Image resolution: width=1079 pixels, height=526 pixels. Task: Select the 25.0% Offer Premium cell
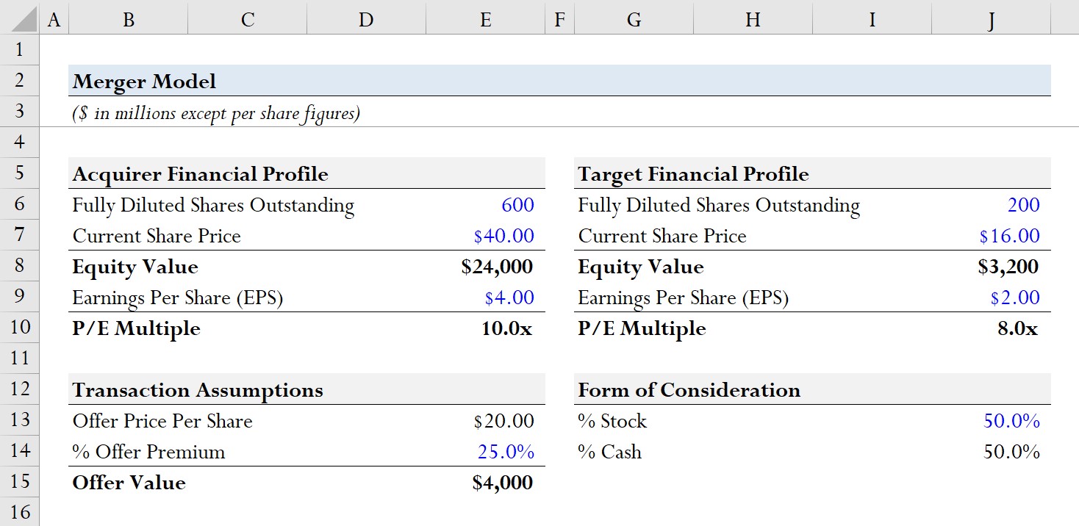(485, 452)
